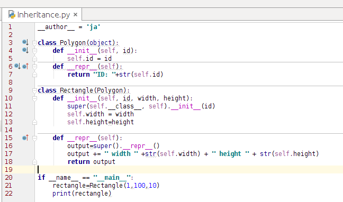Viewport: 343px width, 202px height.
Task: Click the overriding method icon on line 15
Action: [25, 137]
